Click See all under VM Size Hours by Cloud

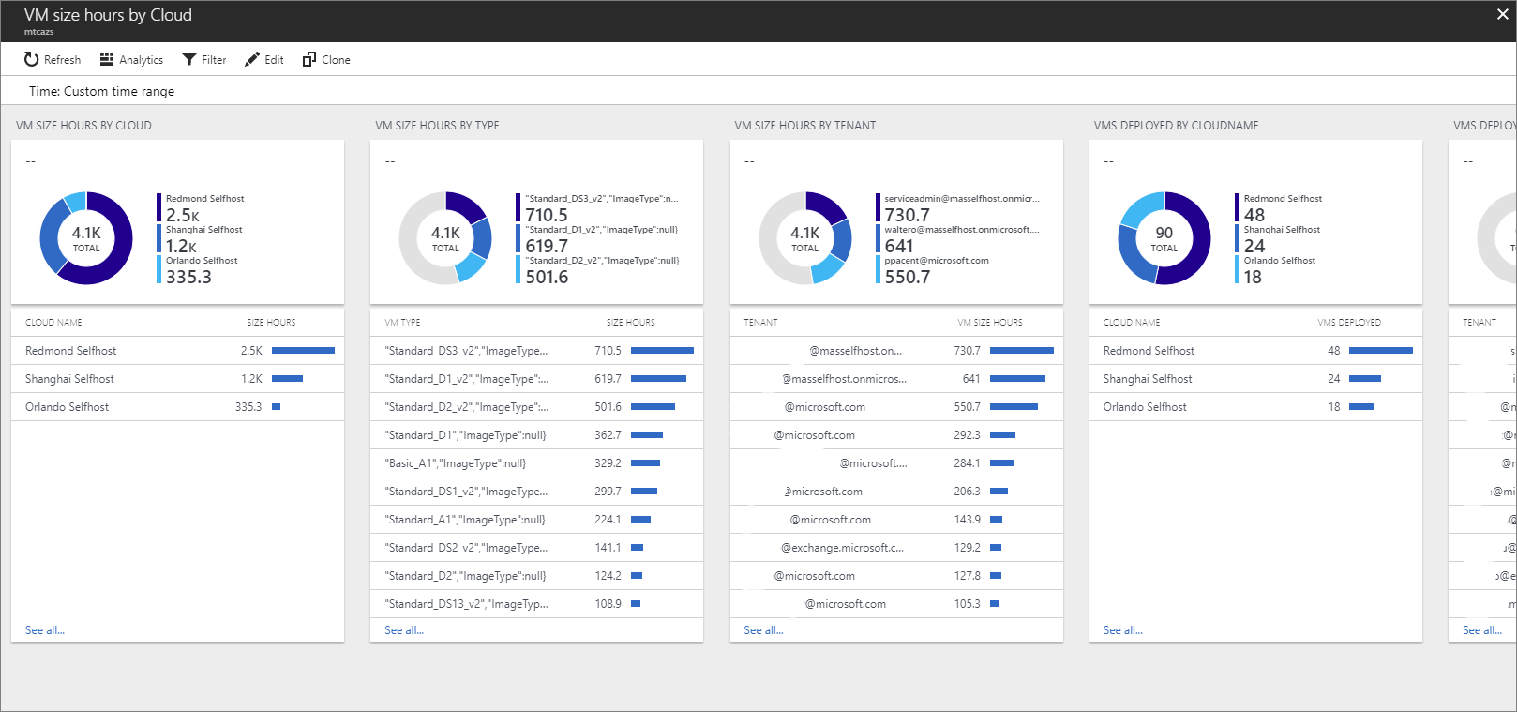pyautogui.click(x=45, y=630)
